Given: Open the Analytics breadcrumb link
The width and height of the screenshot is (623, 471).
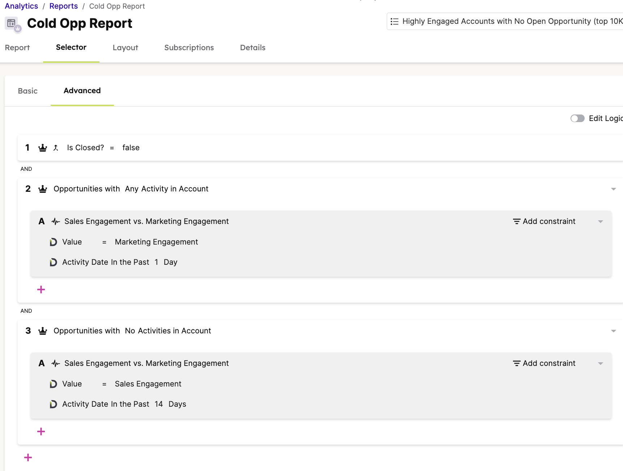Looking at the screenshot, I should pyautogui.click(x=21, y=6).
